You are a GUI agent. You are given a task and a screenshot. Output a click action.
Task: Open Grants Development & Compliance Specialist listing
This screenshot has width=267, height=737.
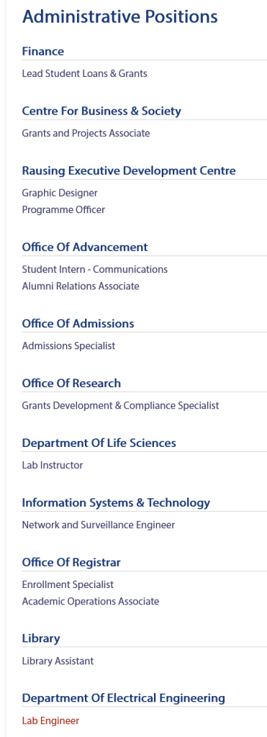[120, 405]
